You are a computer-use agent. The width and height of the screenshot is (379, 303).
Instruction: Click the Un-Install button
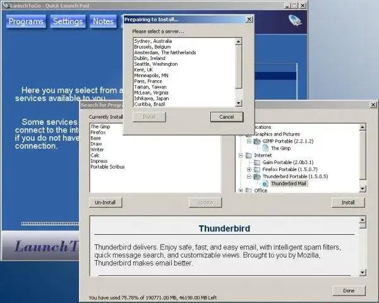pyautogui.click(x=105, y=203)
